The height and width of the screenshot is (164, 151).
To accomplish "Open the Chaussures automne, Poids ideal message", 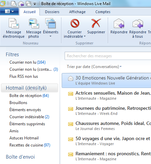I will tap(106, 126).
